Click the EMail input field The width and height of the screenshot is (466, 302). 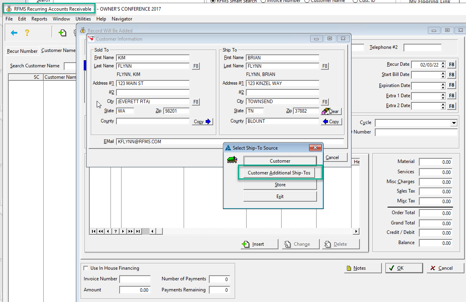(230, 142)
